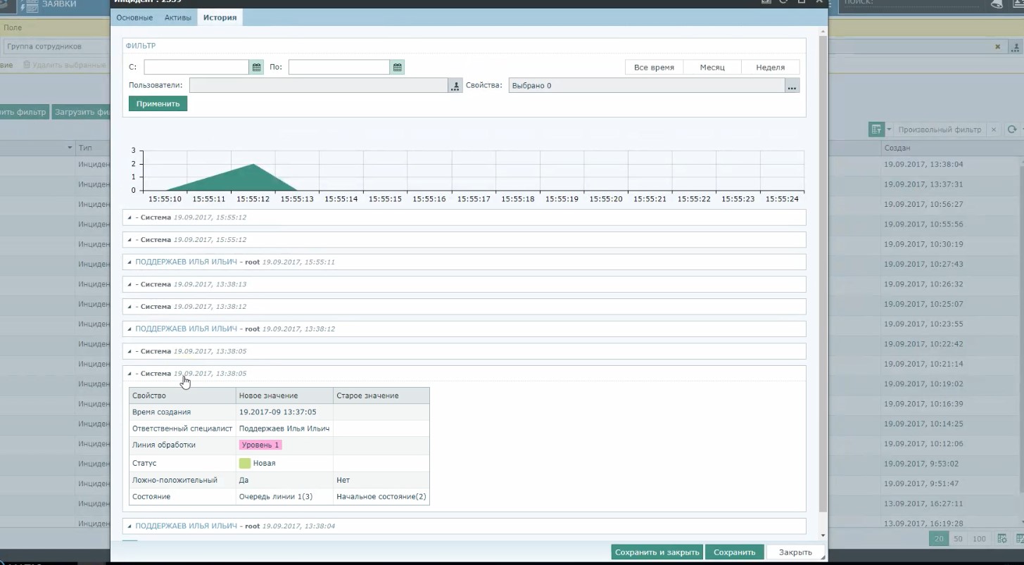The image size is (1024, 565).
Task: Click the Сохранить и закрыть button
Action: 657,552
